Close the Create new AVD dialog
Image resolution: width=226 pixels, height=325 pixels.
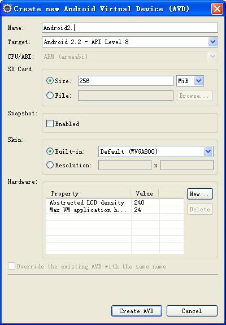pyautogui.click(x=217, y=9)
